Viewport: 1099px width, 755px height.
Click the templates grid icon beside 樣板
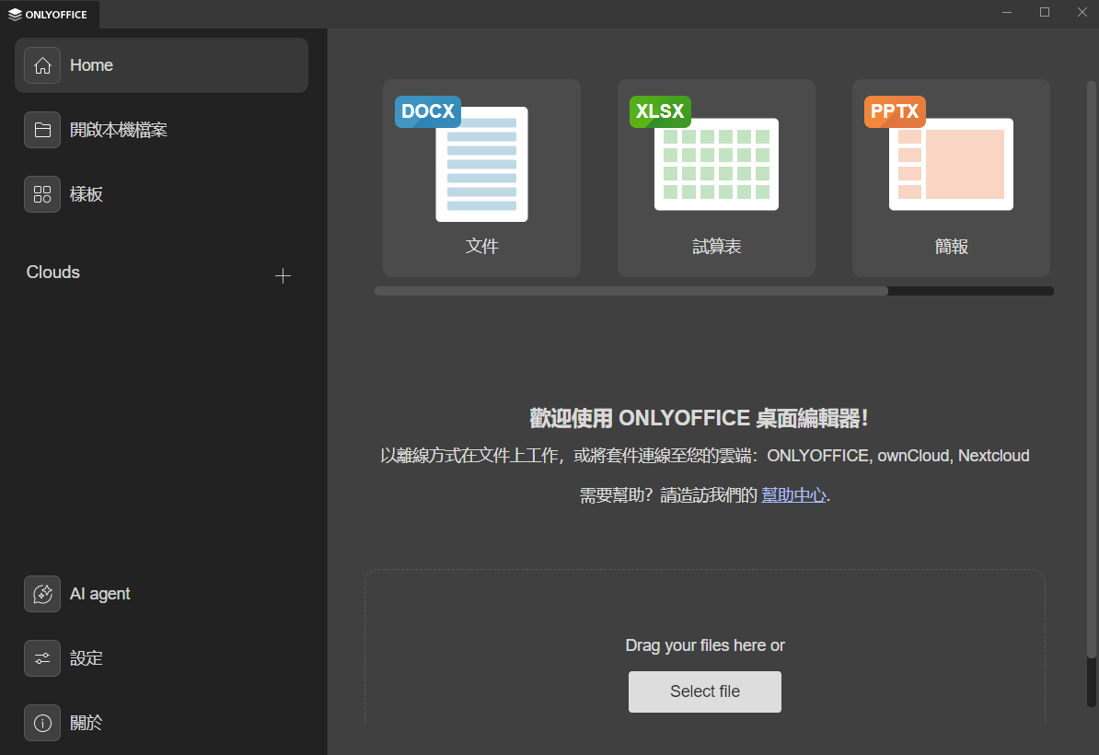pos(42,194)
